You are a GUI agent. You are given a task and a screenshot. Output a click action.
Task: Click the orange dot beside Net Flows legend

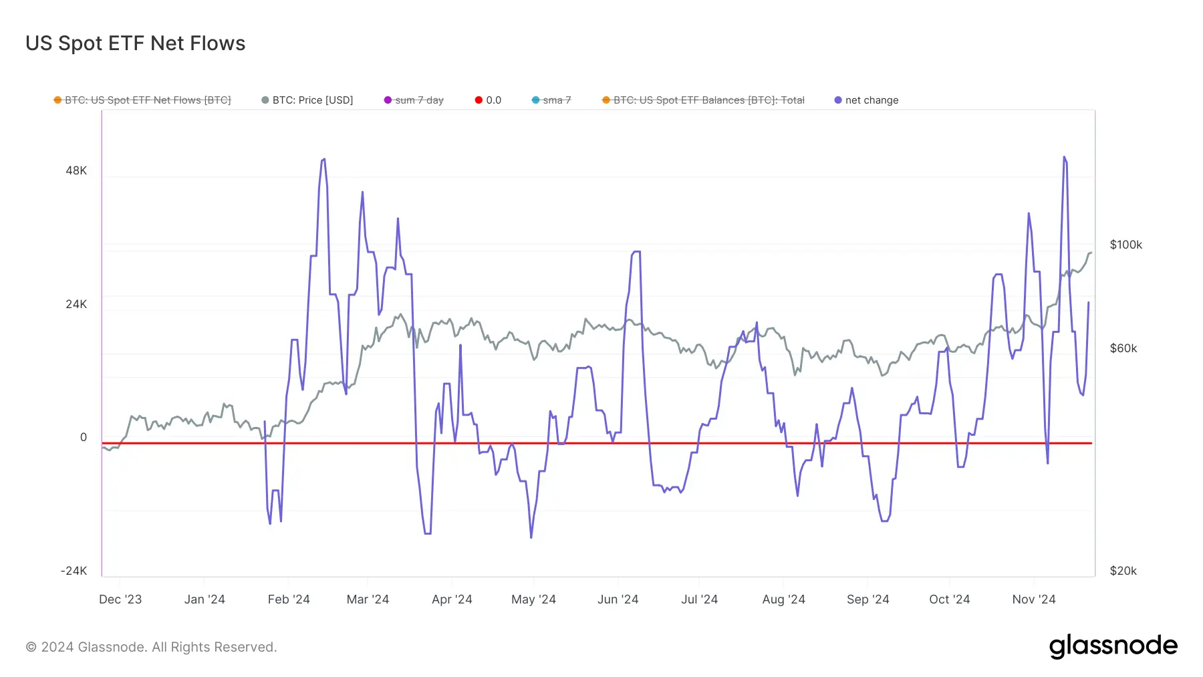pyautogui.click(x=57, y=100)
